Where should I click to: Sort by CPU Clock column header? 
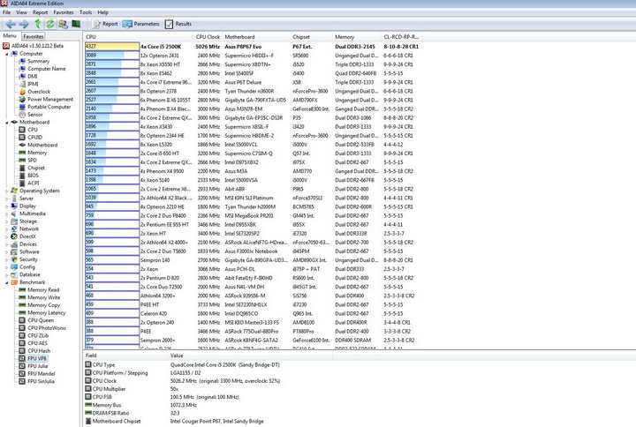(208, 37)
